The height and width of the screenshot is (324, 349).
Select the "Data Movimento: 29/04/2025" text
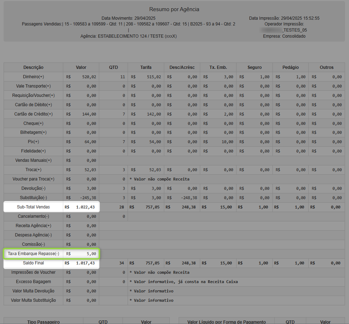click(x=128, y=18)
